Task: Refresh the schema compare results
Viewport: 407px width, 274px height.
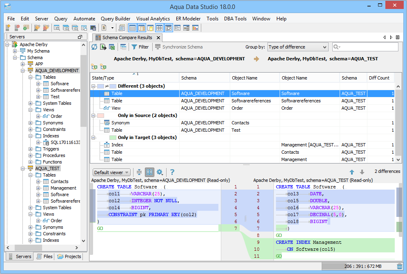Action: click(x=94, y=47)
